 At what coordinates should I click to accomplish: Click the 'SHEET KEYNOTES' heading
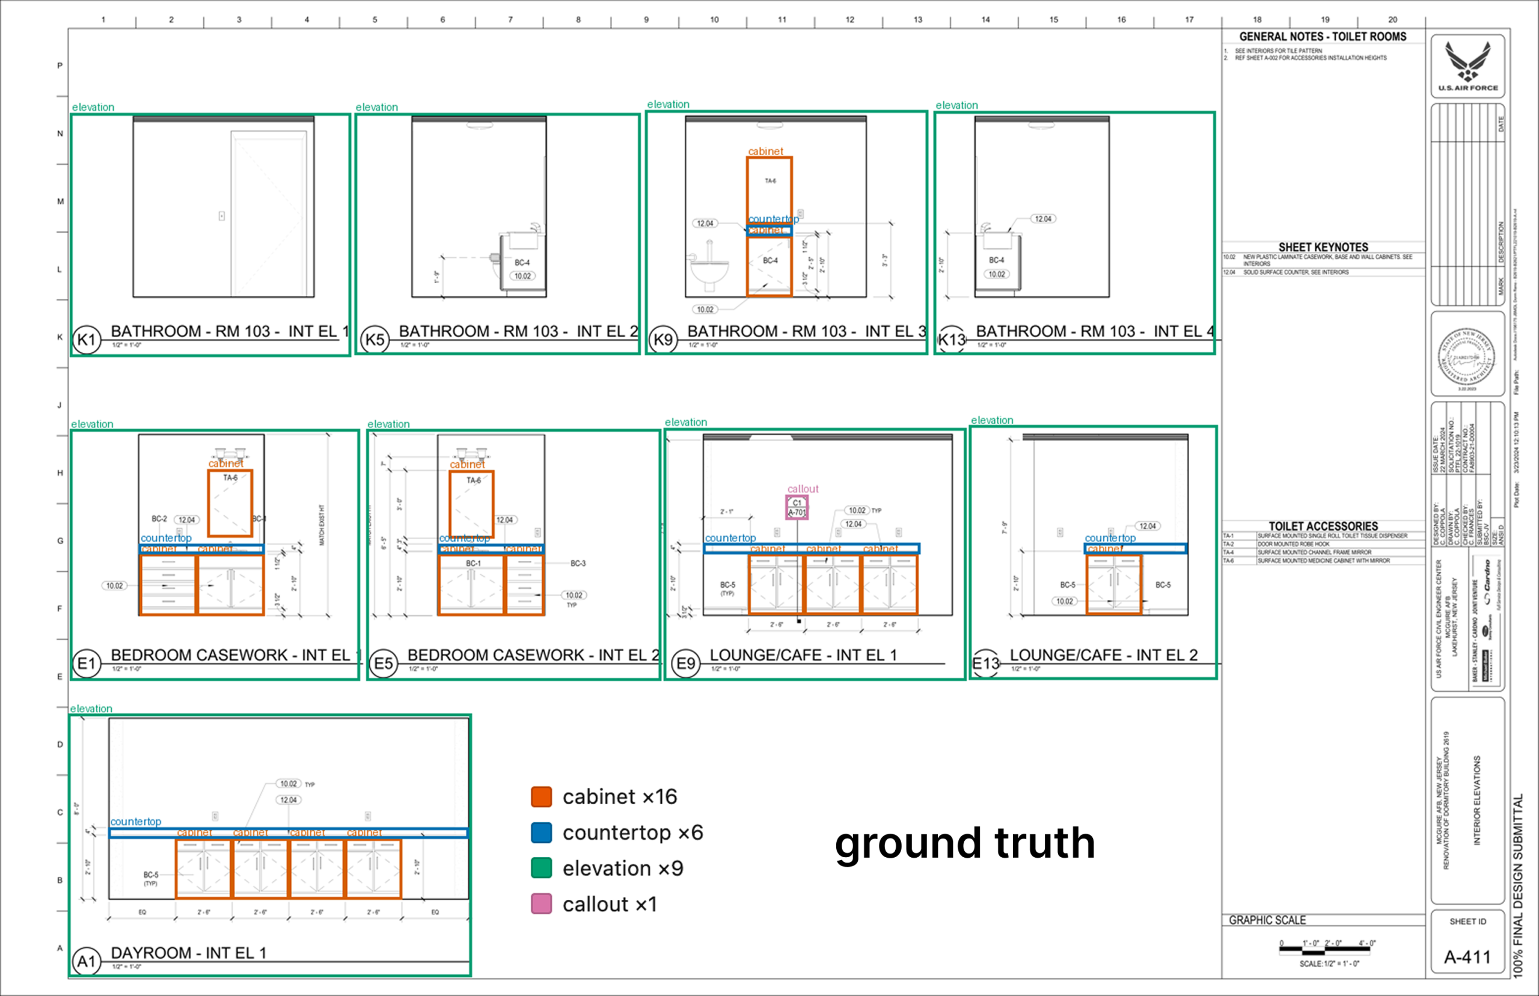click(x=1323, y=247)
